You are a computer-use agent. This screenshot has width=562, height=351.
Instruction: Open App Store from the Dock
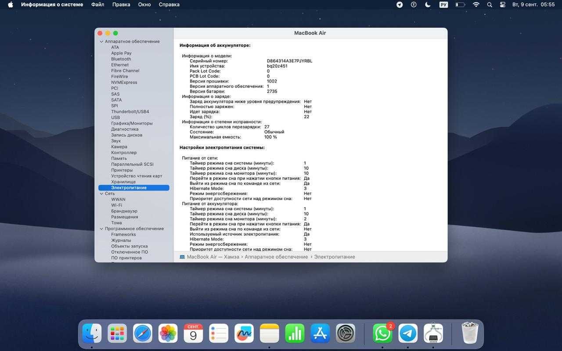(320, 333)
